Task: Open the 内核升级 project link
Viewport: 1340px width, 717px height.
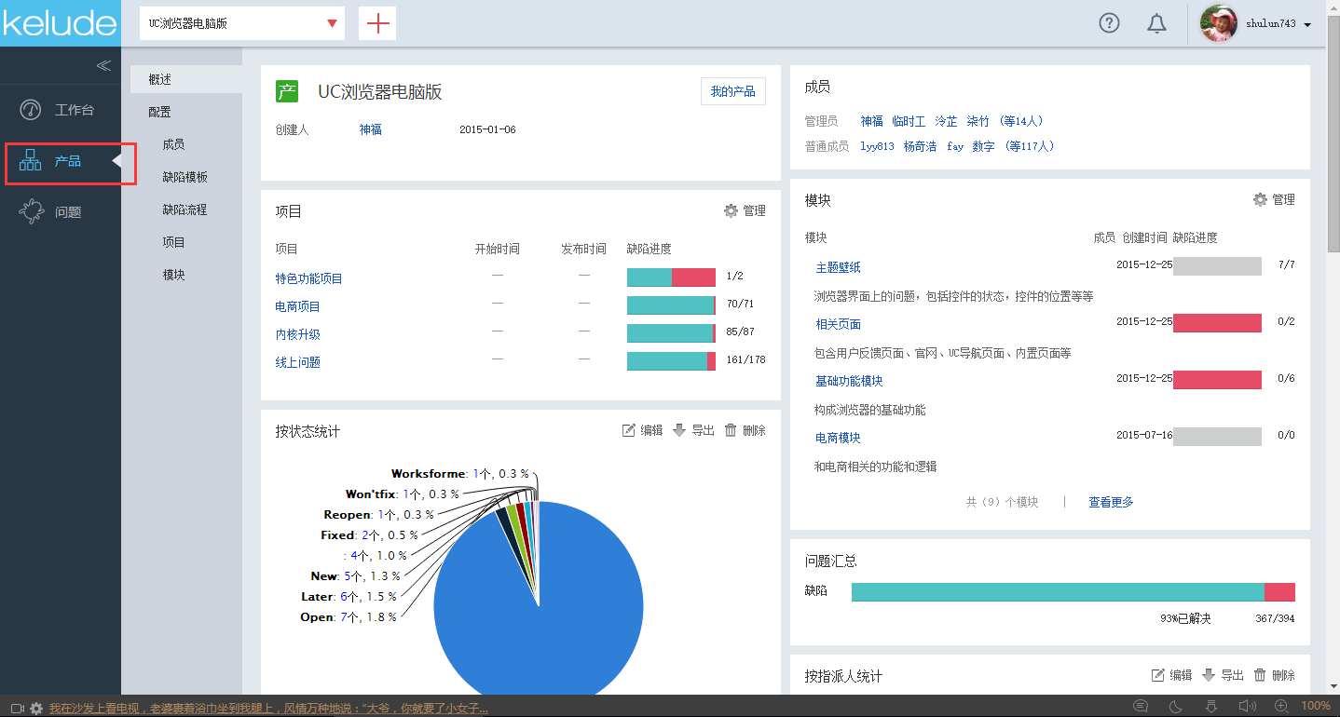Action: click(298, 334)
